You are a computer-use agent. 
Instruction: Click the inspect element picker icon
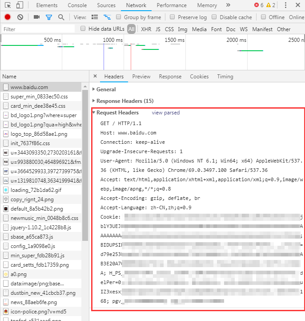pyautogui.click(x=8, y=5)
